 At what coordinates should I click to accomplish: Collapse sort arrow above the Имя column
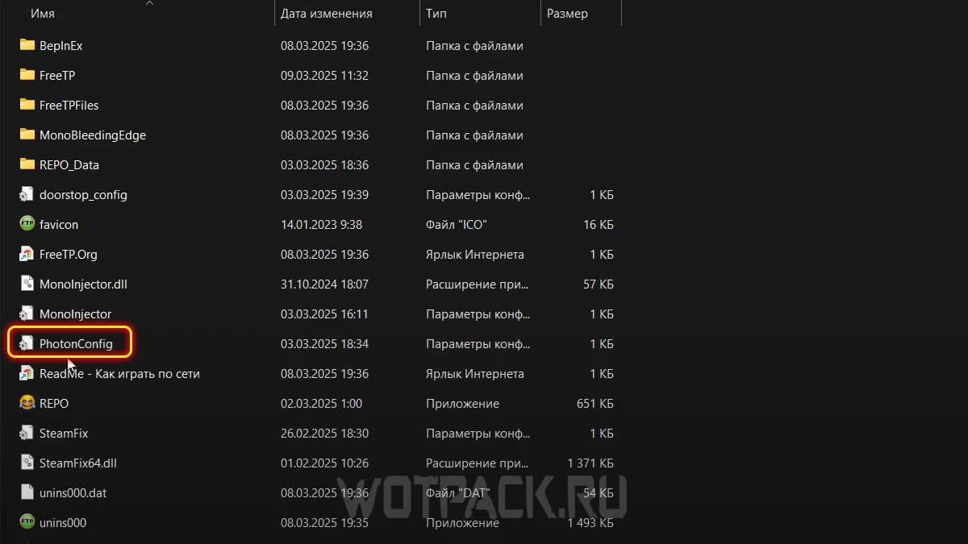click(148, 2)
